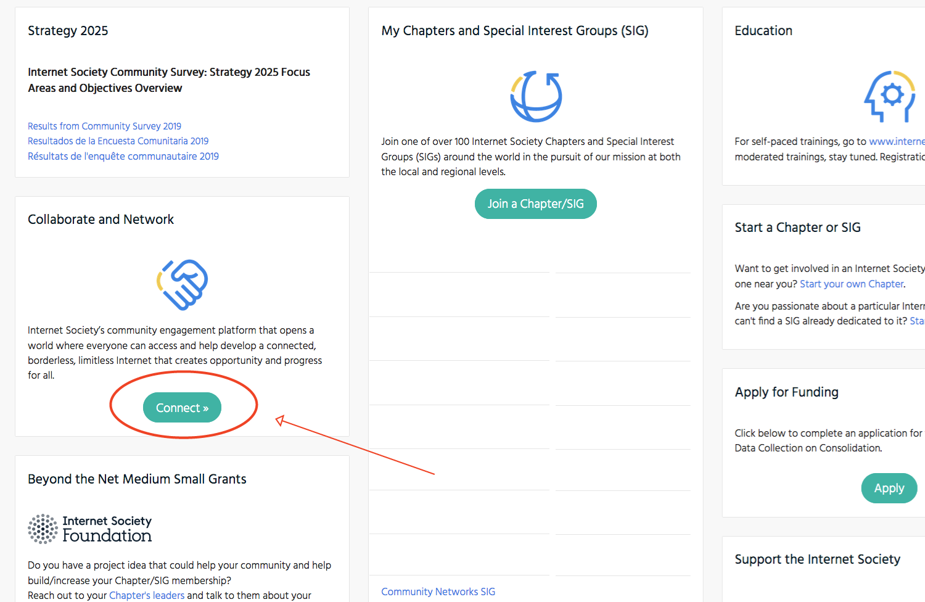
Task: Click the Internet Society Foundation logo
Action: [x=90, y=529]
